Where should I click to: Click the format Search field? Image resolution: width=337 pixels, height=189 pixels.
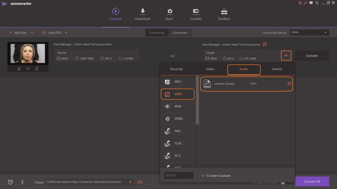pyautogui.click(x=179, y=175)
